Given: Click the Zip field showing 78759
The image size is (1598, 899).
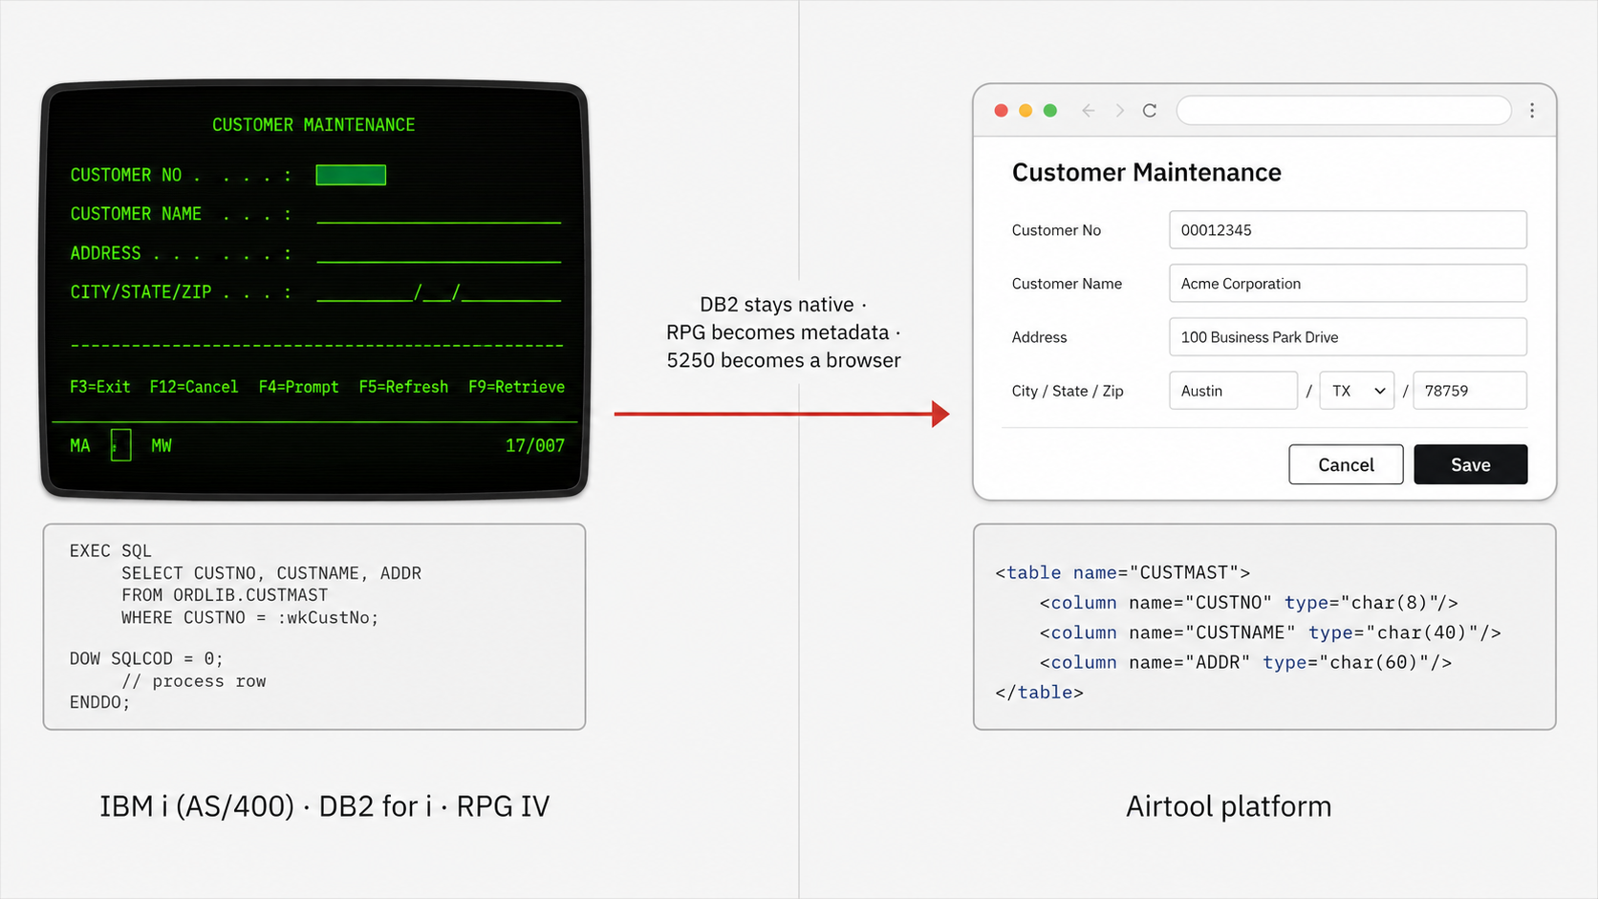Looking at the screenshot, I should point(1470,391).
